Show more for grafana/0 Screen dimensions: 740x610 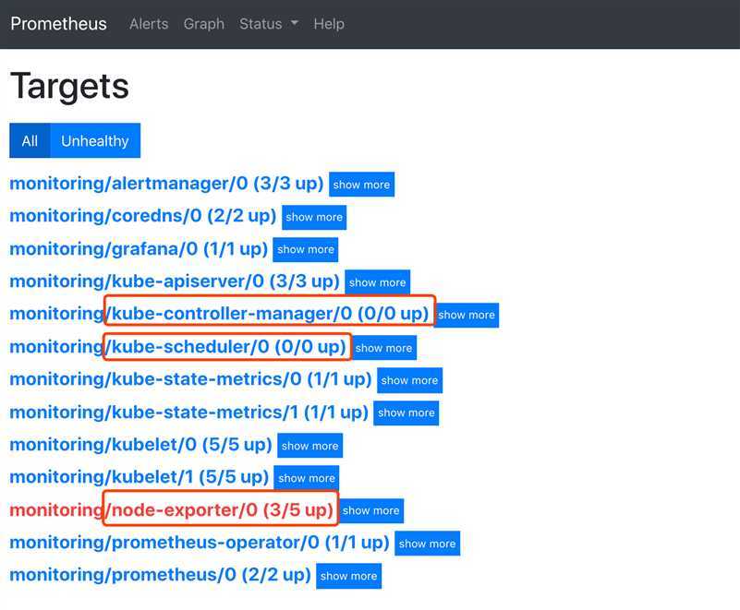306,250
